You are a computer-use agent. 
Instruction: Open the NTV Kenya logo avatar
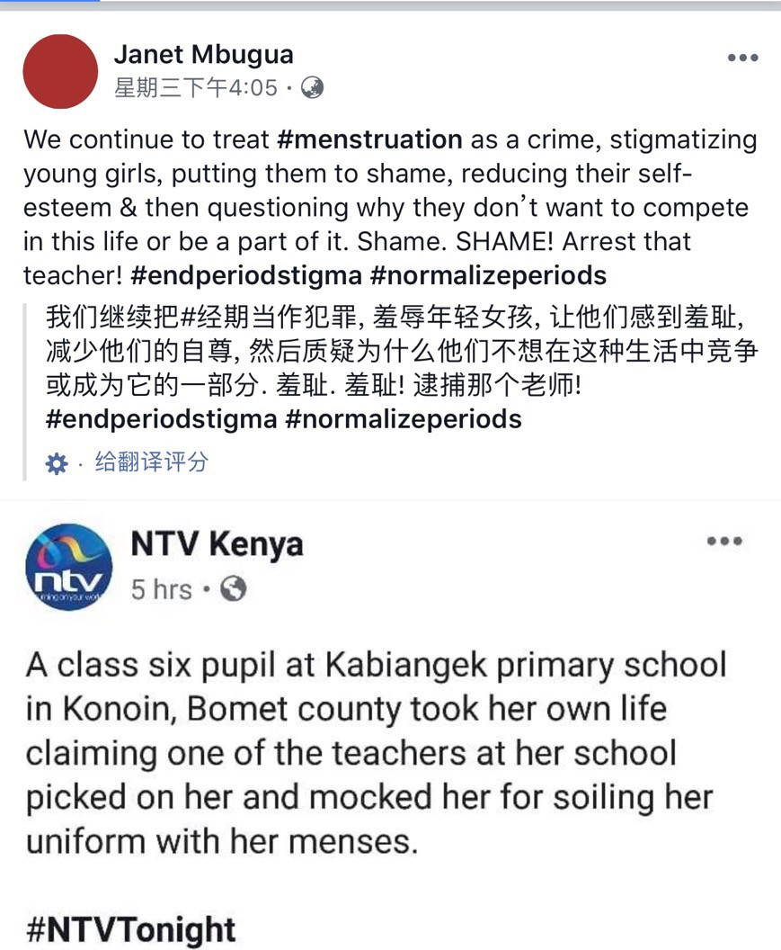(x=68, y=567)
